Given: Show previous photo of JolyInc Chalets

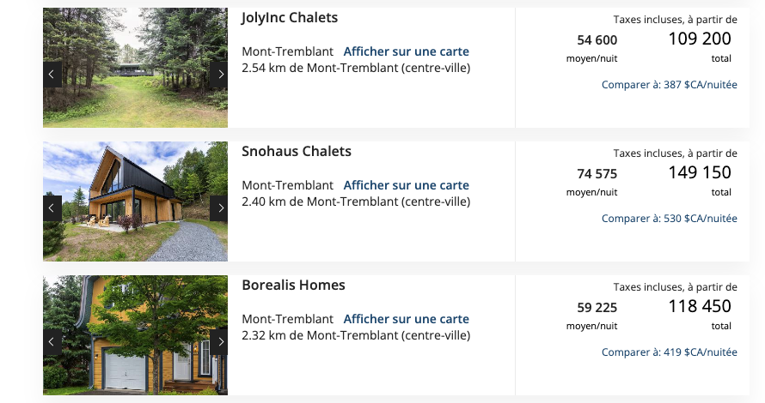Looking at the screenshot, I should [x=52, y=75].
